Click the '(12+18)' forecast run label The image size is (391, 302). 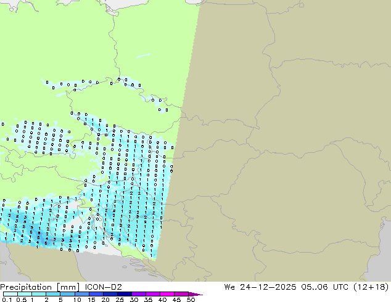(x=371, y=287)
